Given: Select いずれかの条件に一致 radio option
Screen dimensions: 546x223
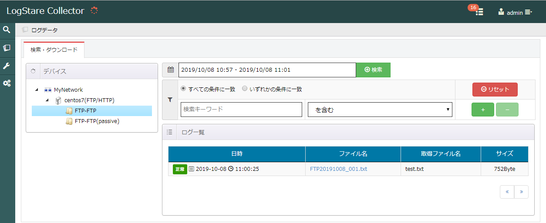Looking at the screenshot, I should [245, 88].
